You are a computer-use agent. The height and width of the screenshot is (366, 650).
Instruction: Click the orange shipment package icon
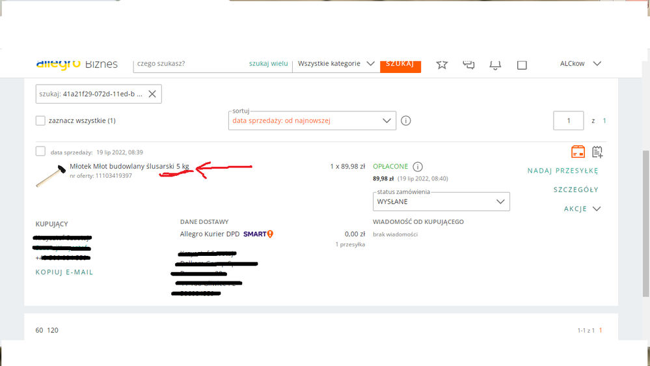[x=578, y=152]
